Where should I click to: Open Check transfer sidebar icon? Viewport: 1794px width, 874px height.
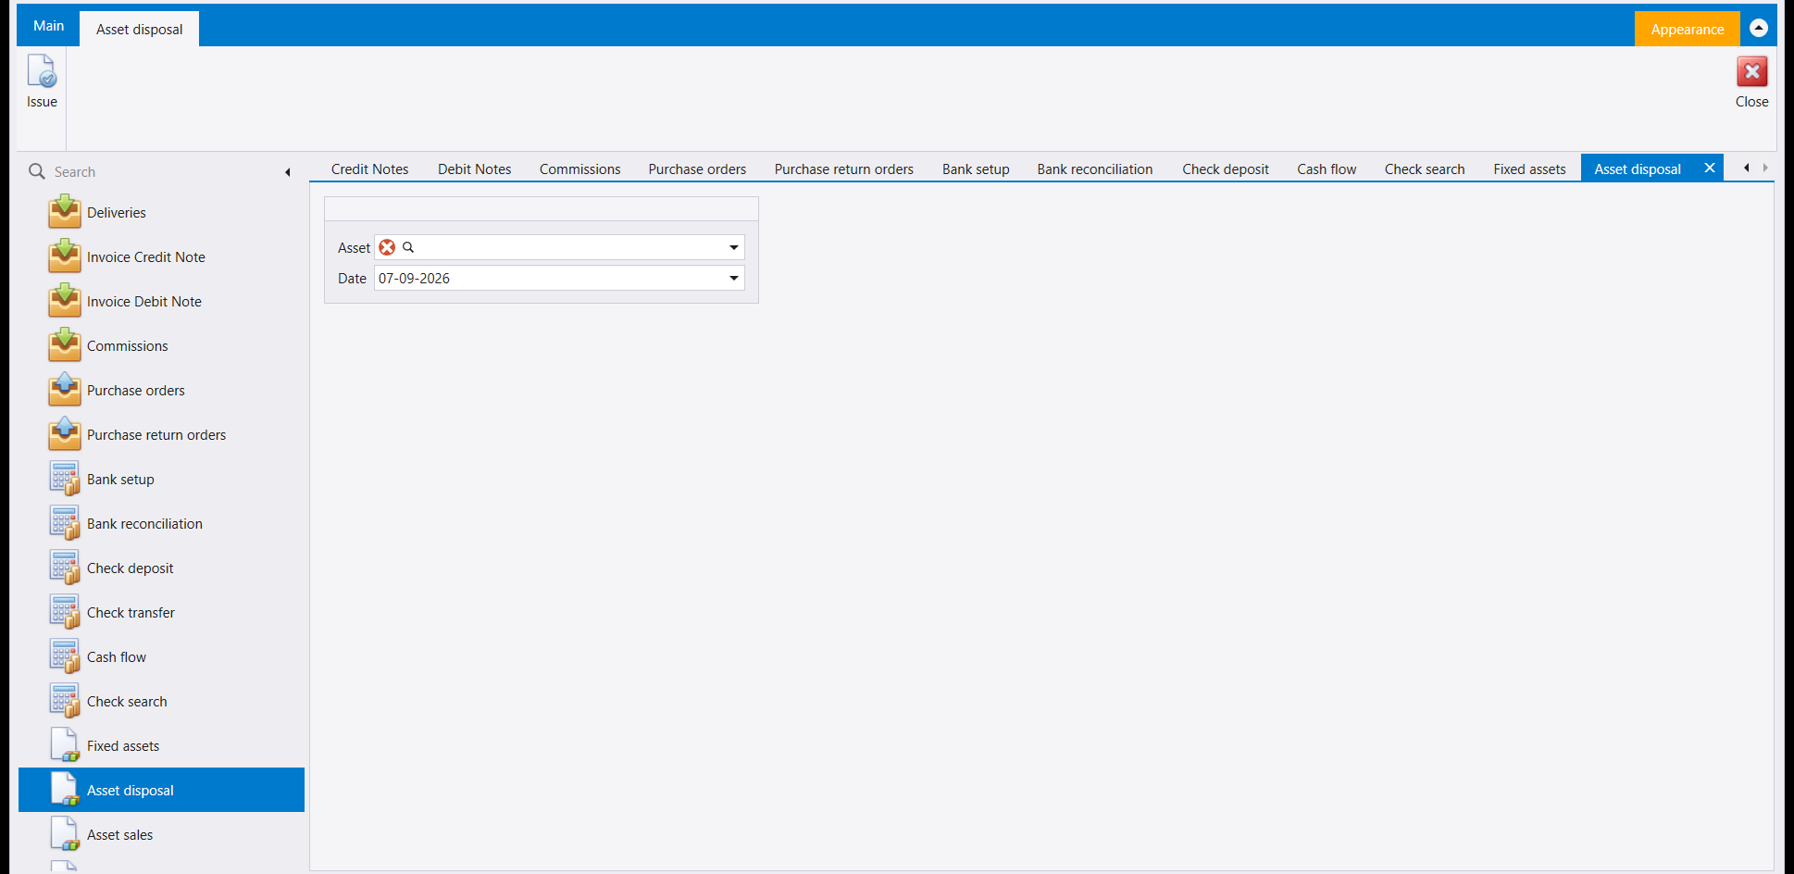click(65, 612)
